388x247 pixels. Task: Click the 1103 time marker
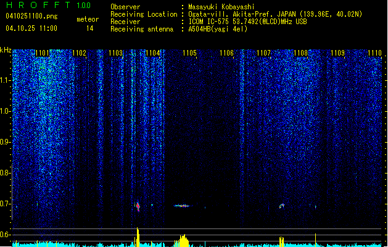pos(116,53)
